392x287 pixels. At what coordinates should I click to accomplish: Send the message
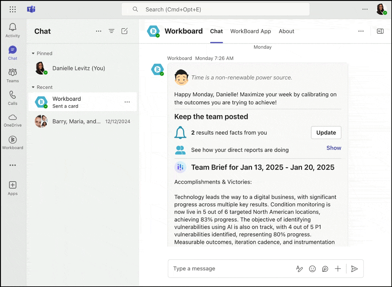(354, 269)
